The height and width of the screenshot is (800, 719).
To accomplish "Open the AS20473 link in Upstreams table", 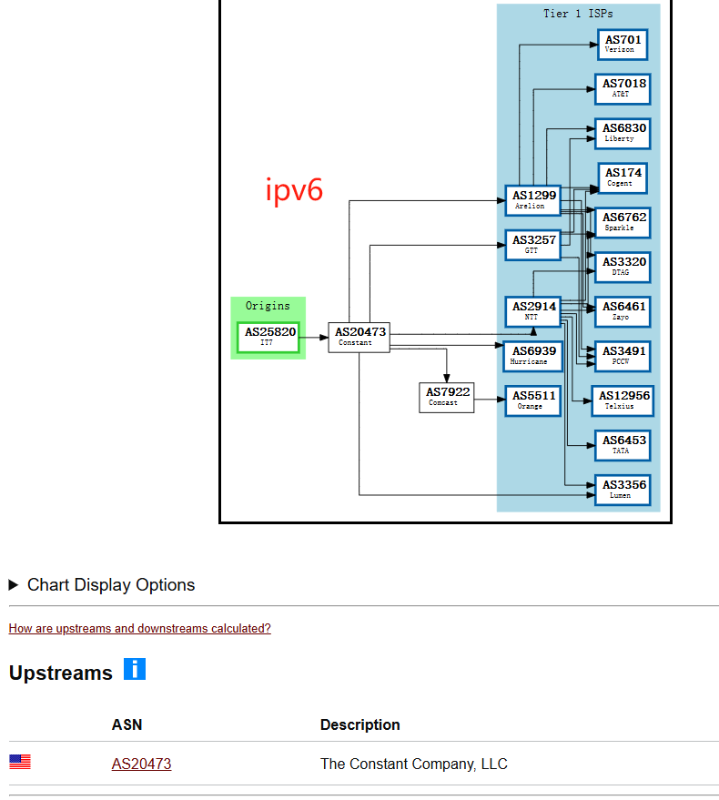I will tap(141, 764).
